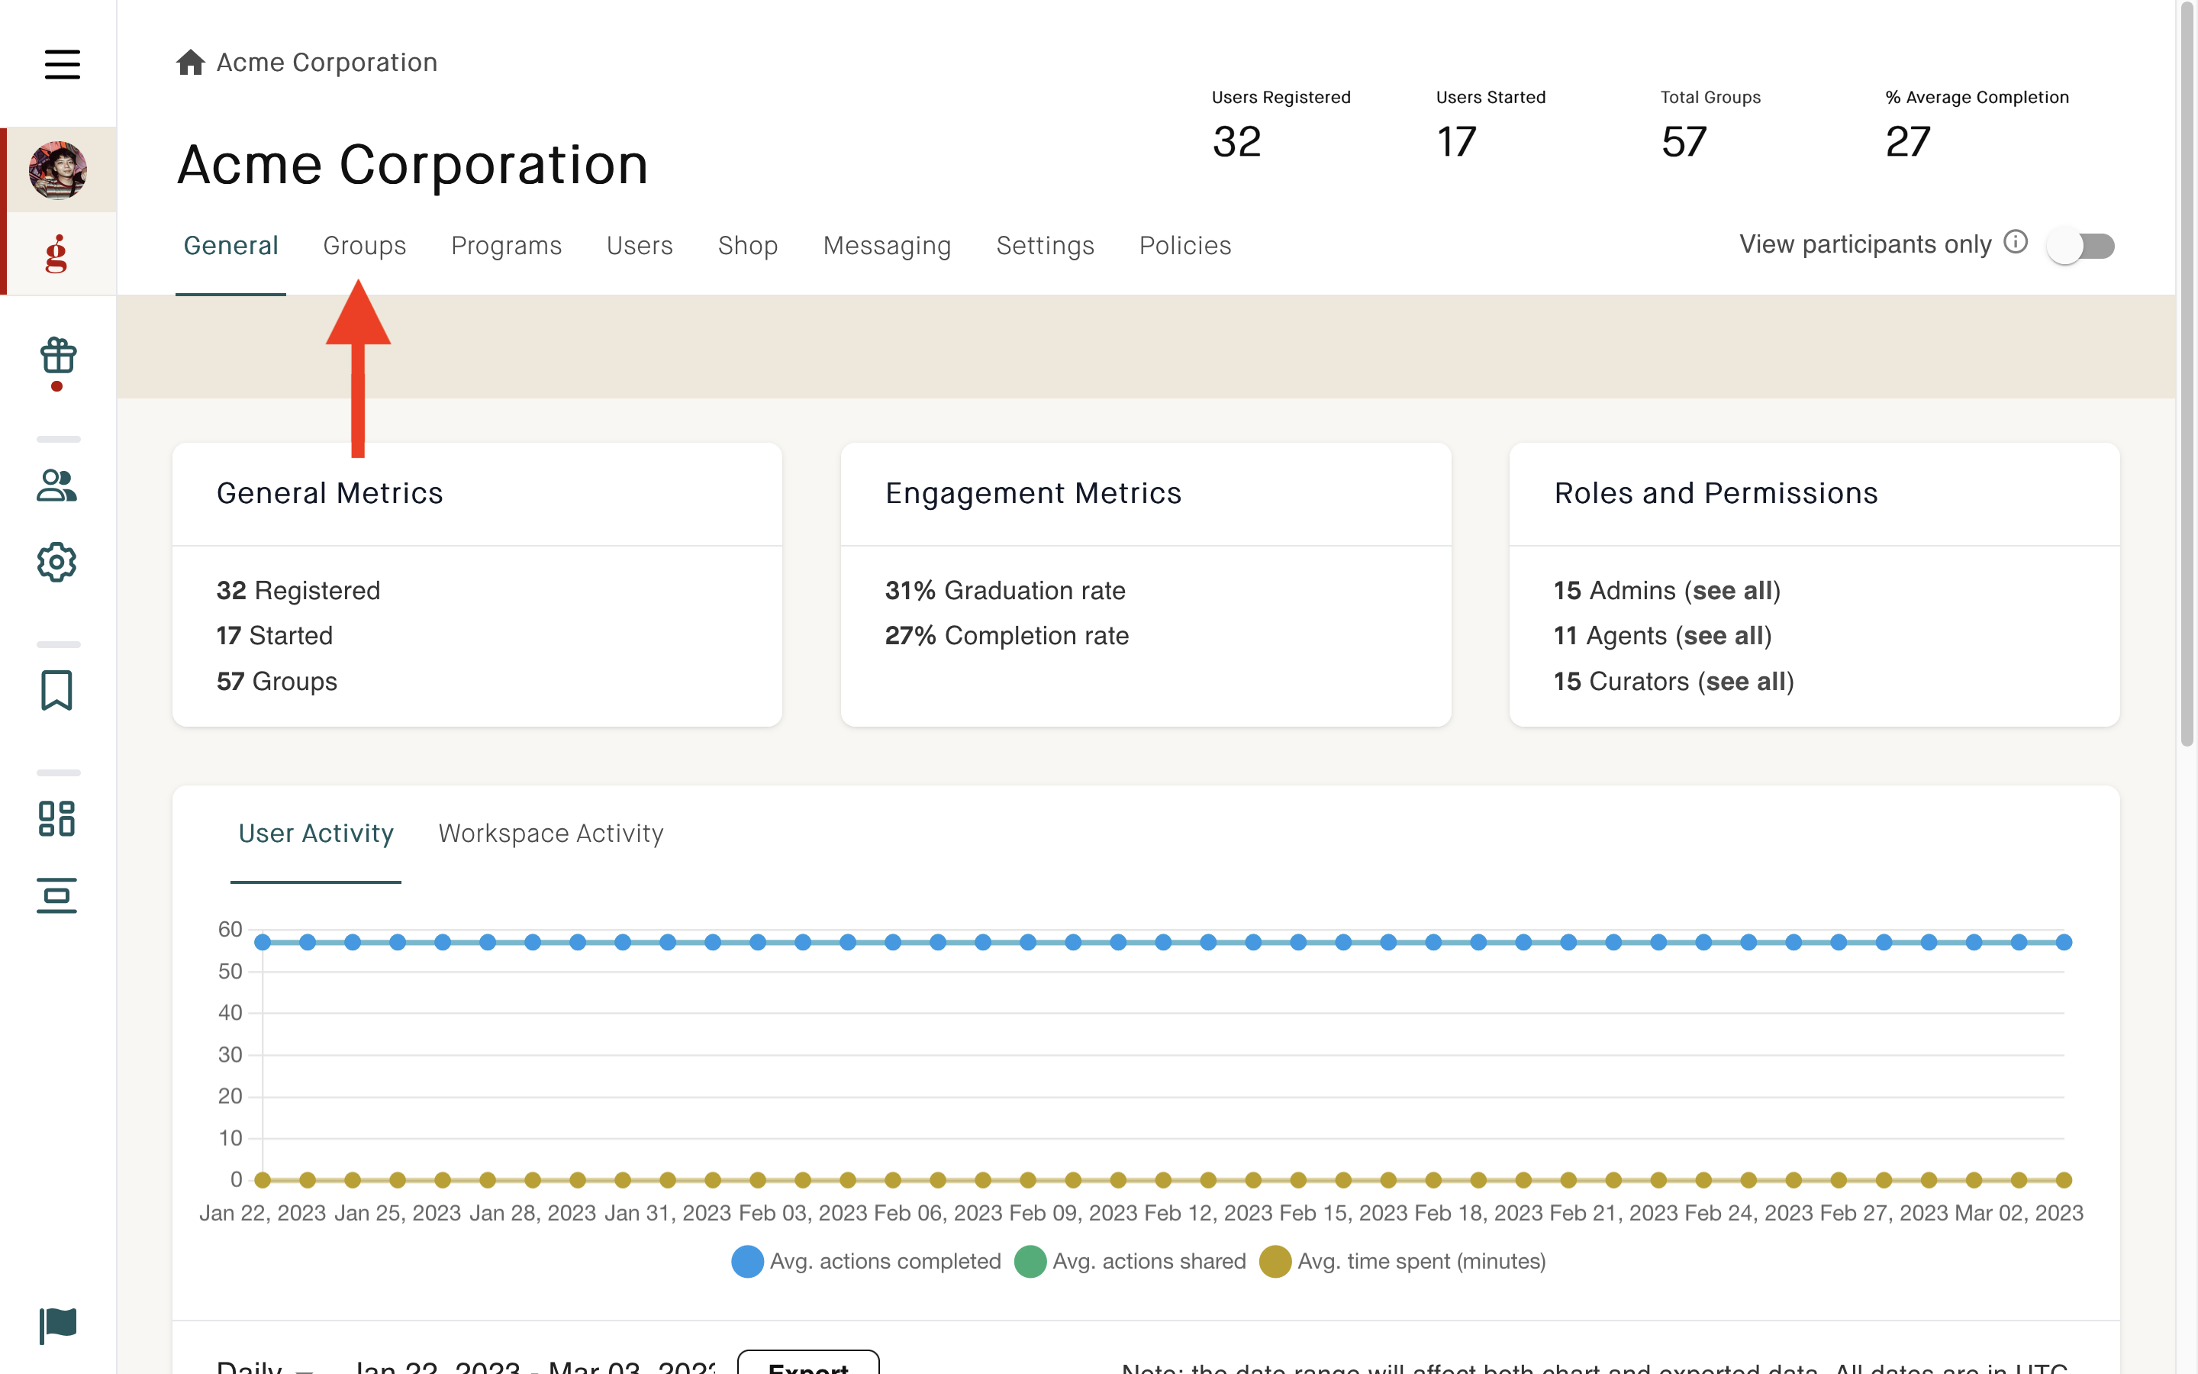
Task: Click the Export button
Action: 808,1363
